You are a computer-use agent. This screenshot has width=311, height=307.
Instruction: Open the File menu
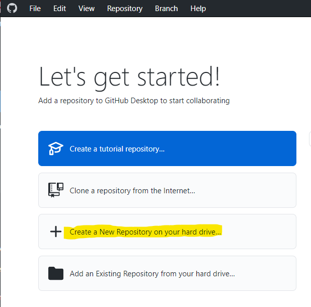(35, 9)
